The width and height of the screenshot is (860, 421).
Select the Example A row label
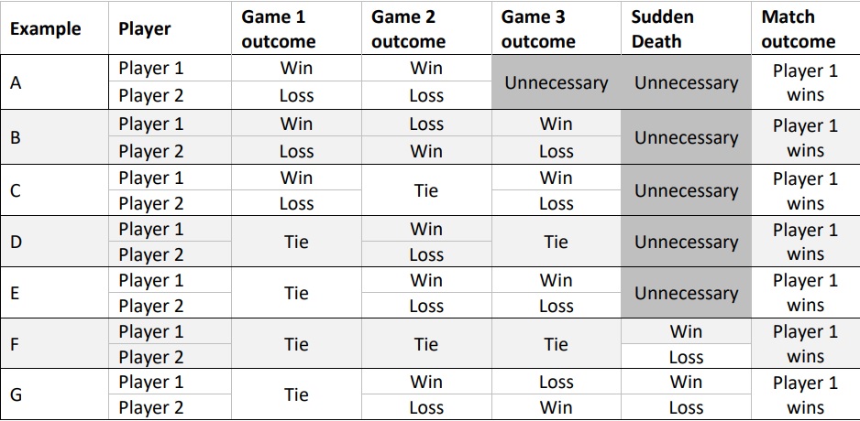[16, 82]
